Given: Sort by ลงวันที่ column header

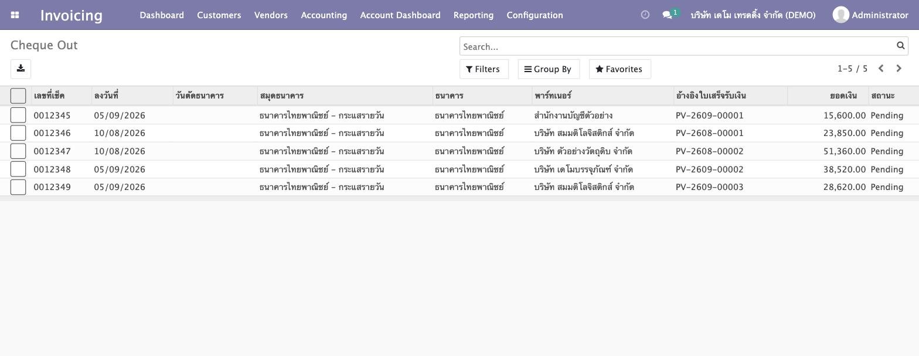Looking at the screenshot, I should pos(132,96).
